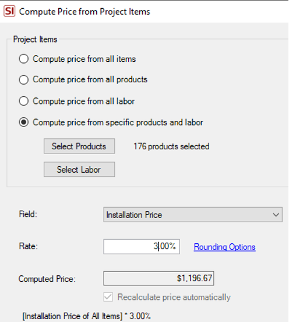Click the Compute Price from Project Items title
This screenshot has width=289, height=322.
[x=84, y=12]
